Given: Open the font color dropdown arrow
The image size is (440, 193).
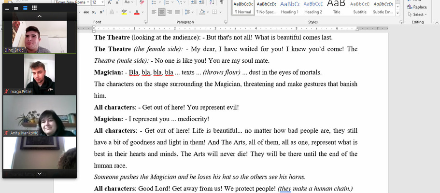Looking at the screenshot, I should point(142,12).
